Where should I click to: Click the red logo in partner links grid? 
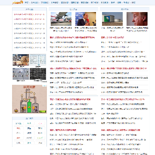coord(19,128)
